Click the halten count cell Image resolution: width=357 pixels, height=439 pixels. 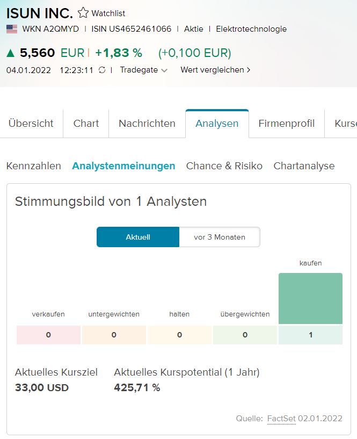click(x=179, y=335)
